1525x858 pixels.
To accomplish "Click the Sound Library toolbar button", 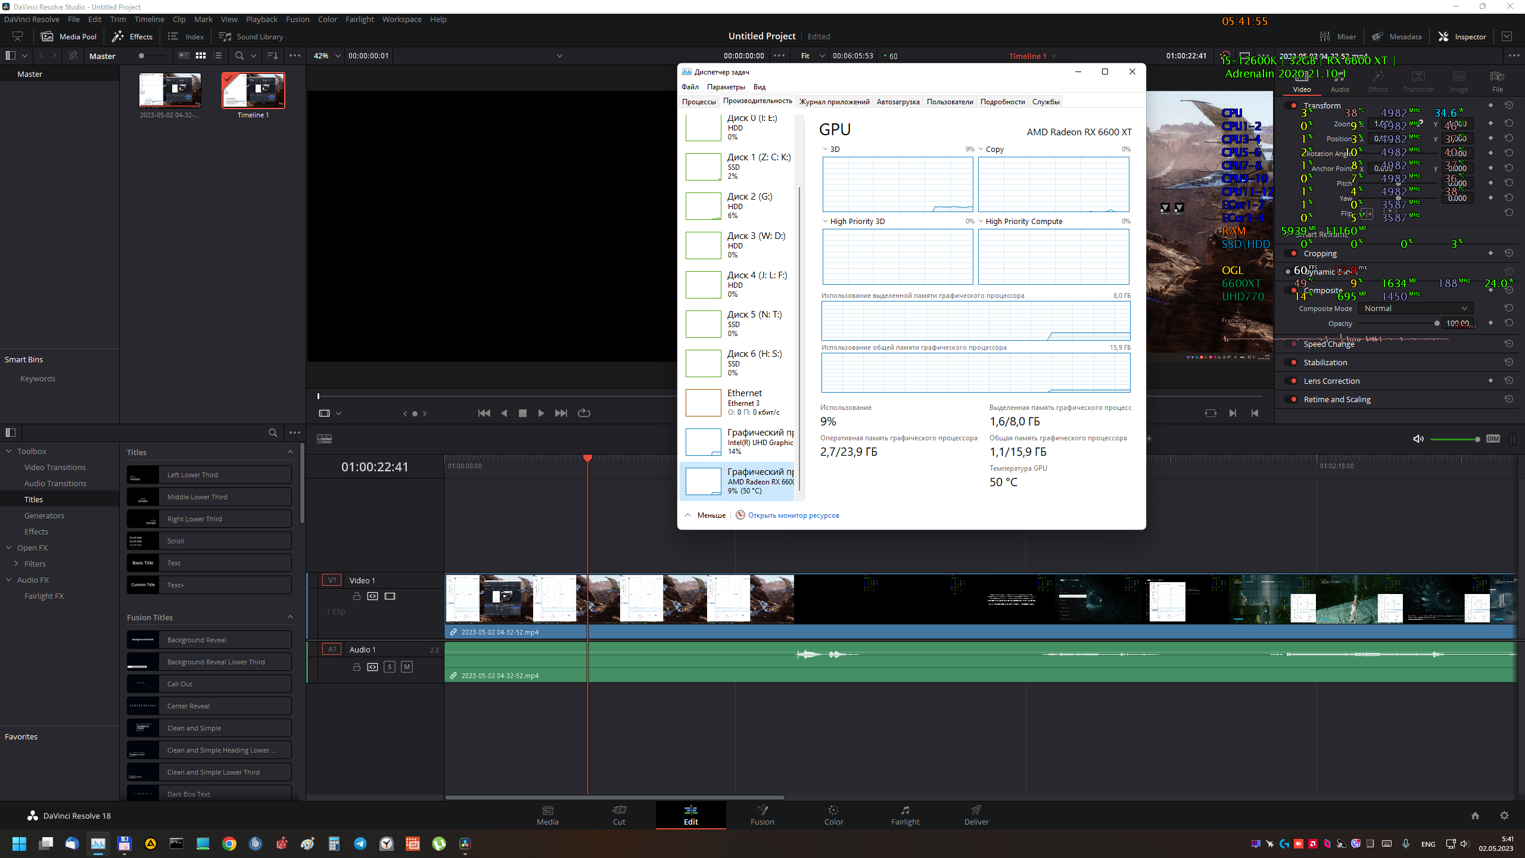I will point(251,36).
